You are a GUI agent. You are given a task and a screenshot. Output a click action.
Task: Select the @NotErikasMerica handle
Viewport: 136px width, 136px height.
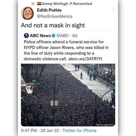(x=55, y=16)
